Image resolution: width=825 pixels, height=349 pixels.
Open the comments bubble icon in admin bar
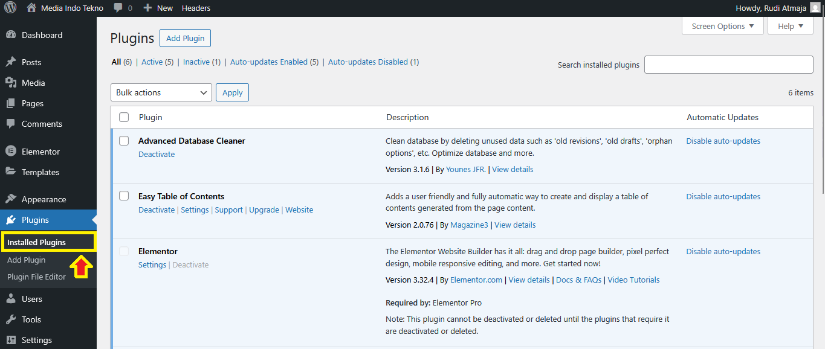click(118, 8)
